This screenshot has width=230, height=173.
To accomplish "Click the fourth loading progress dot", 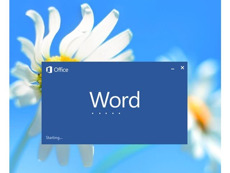I will pos(113,114).
